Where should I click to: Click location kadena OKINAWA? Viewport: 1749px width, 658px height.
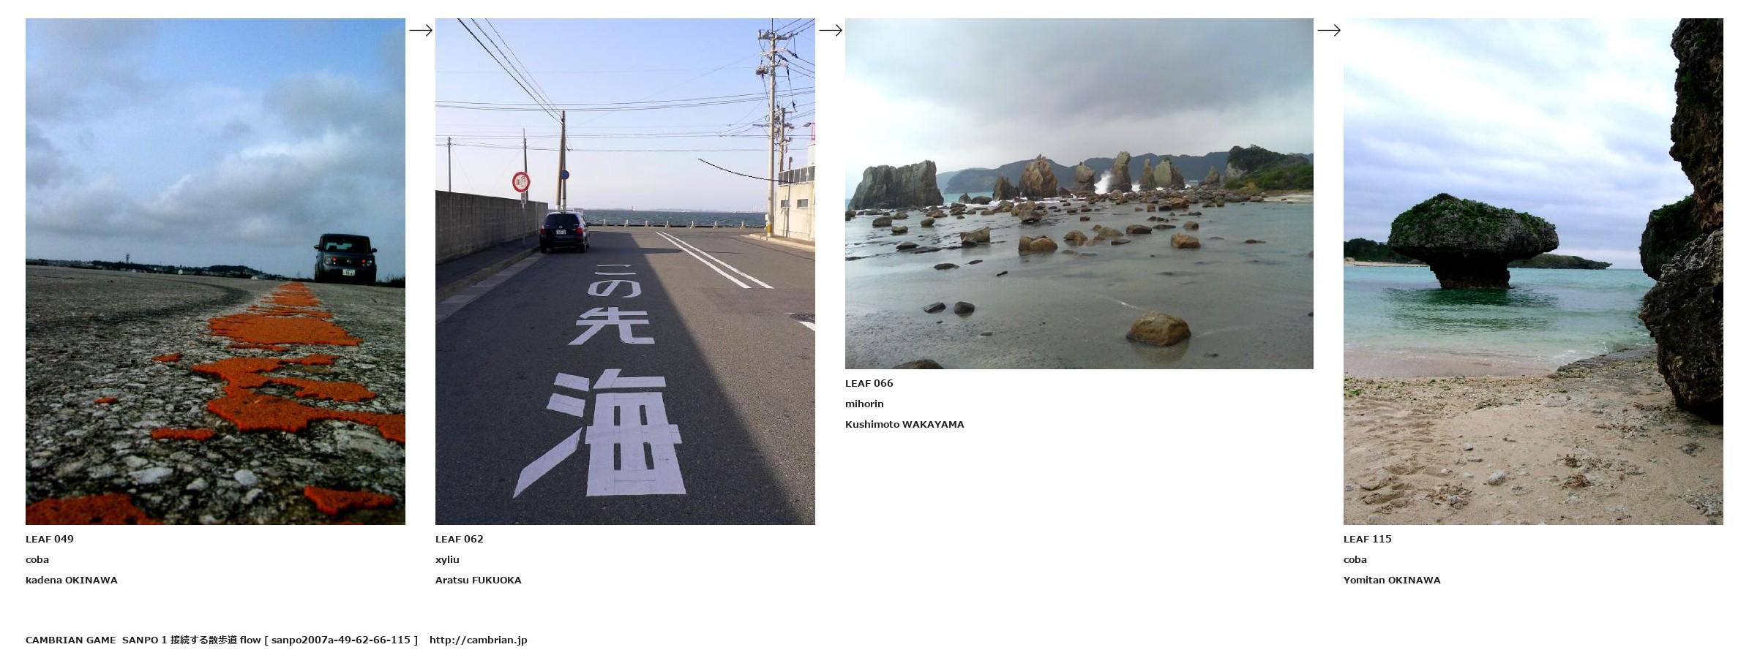(72, 580)
